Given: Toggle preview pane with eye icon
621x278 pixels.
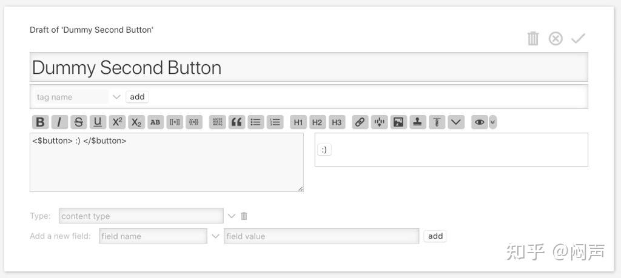Looking at the screenshot, I should point(479,122).
